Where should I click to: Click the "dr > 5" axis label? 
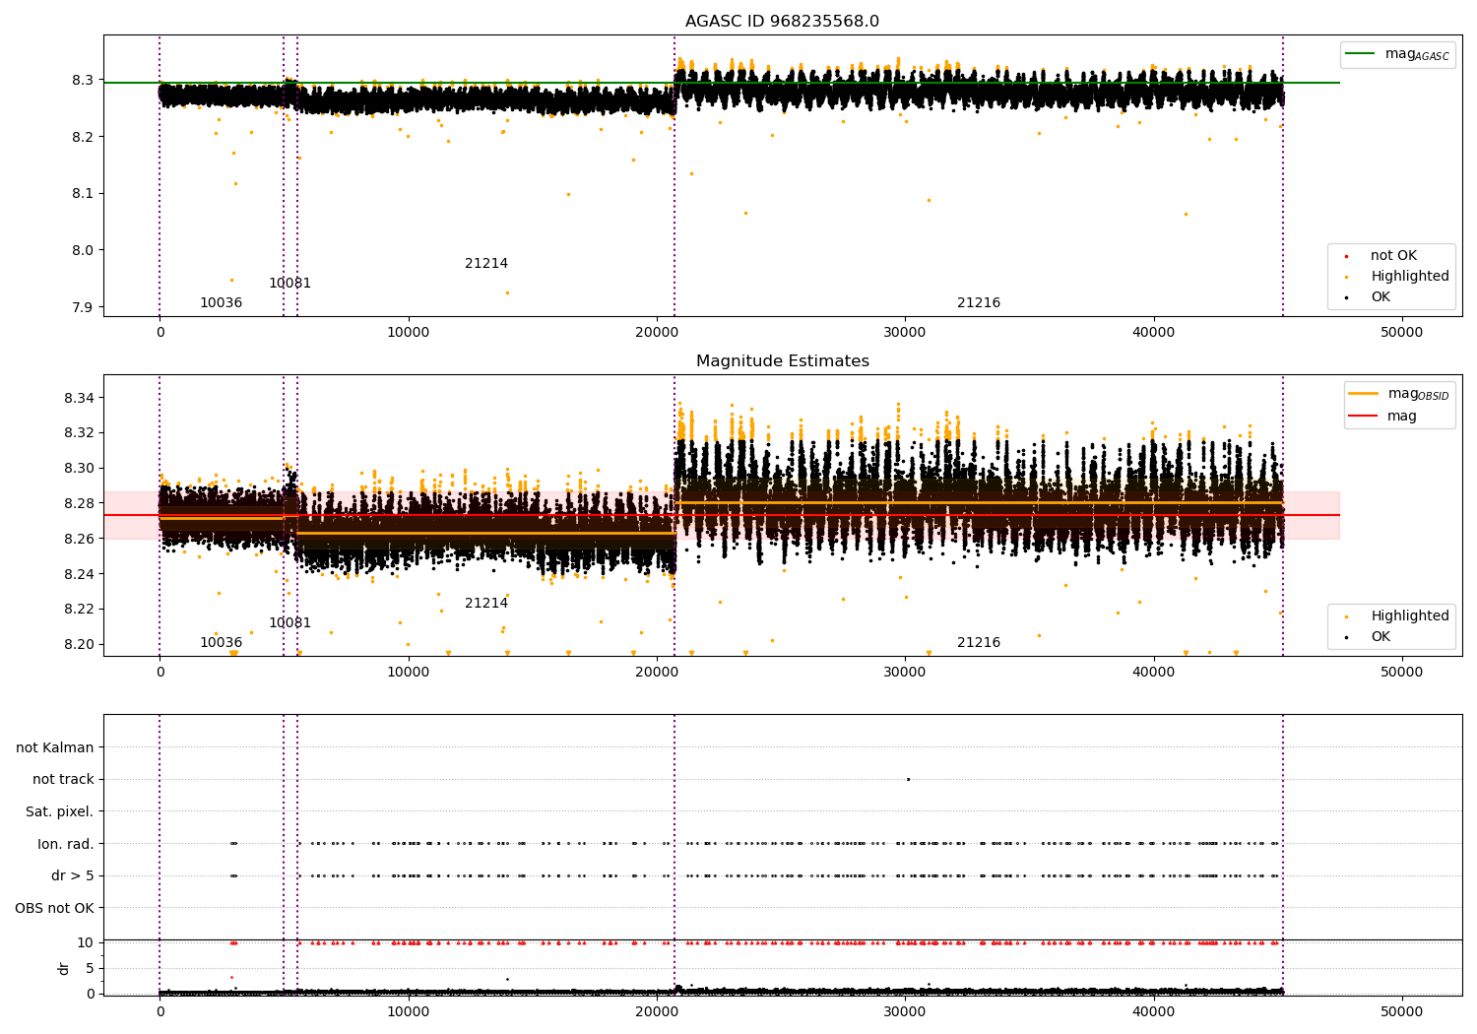coord(73,875)
